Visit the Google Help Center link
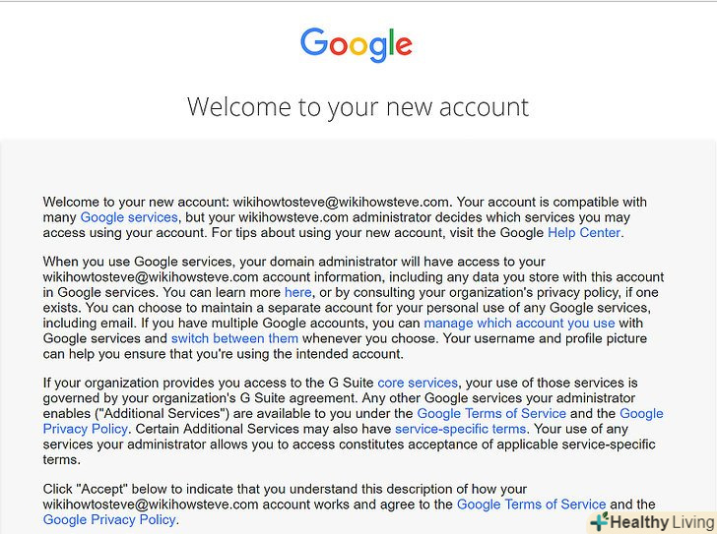This screenshot has height=534, width=717. click(585, 232)
